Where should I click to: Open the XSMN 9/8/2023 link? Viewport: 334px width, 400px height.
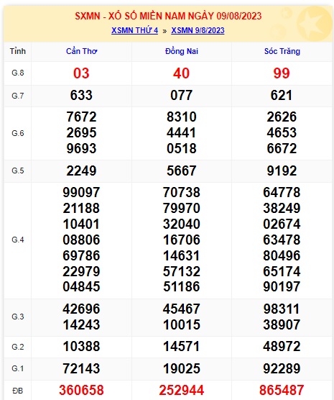coord(198,30)
